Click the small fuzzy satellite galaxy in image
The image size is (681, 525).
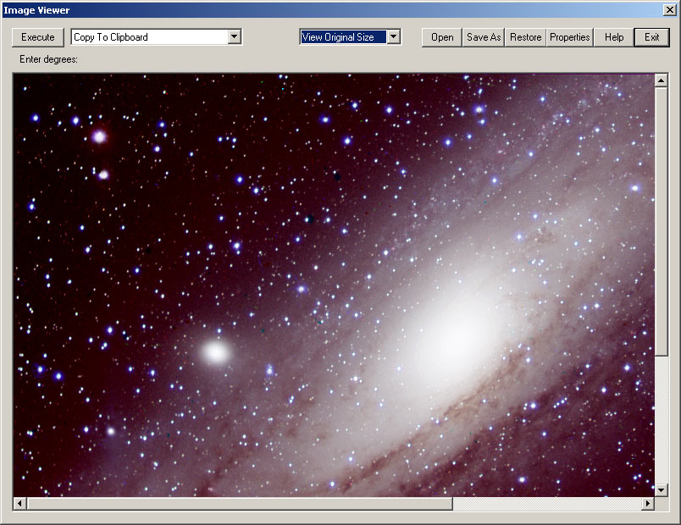coord(216,351)
